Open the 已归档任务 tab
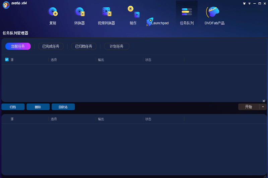The image size is (268, 178). coord(83,46)
